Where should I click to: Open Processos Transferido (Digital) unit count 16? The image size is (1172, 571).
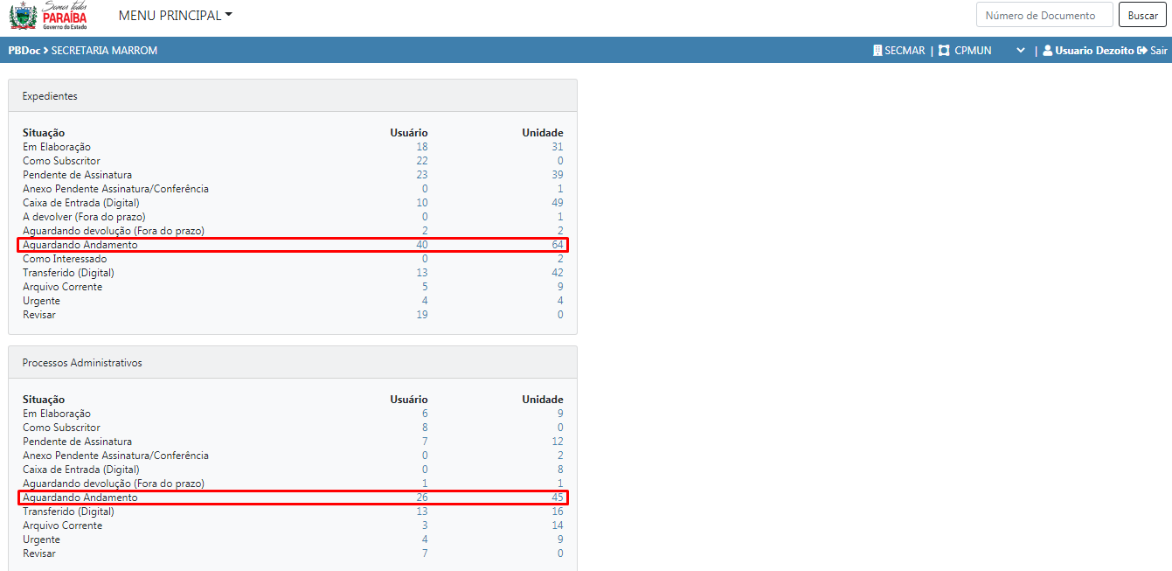[x=558, y=512]
